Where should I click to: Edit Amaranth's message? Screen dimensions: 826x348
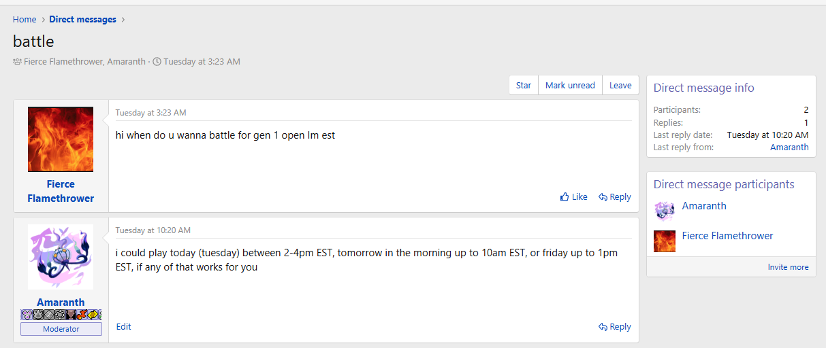(124, 327)
